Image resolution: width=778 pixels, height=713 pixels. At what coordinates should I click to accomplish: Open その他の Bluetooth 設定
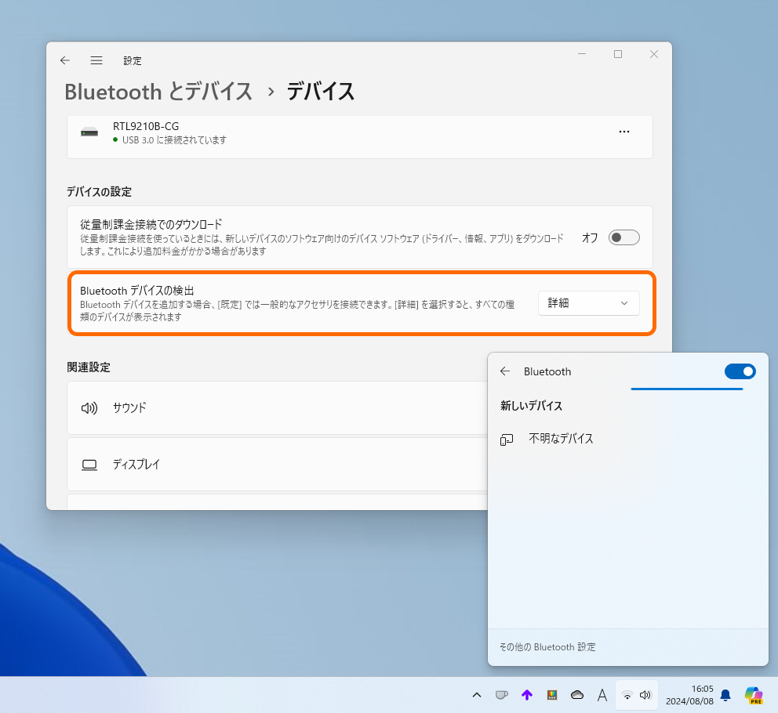547,646
